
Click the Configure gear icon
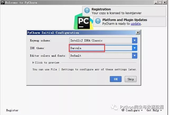click(x=123, y=110)
